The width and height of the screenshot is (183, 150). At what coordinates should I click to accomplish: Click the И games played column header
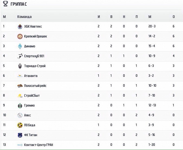click(99, 17)
